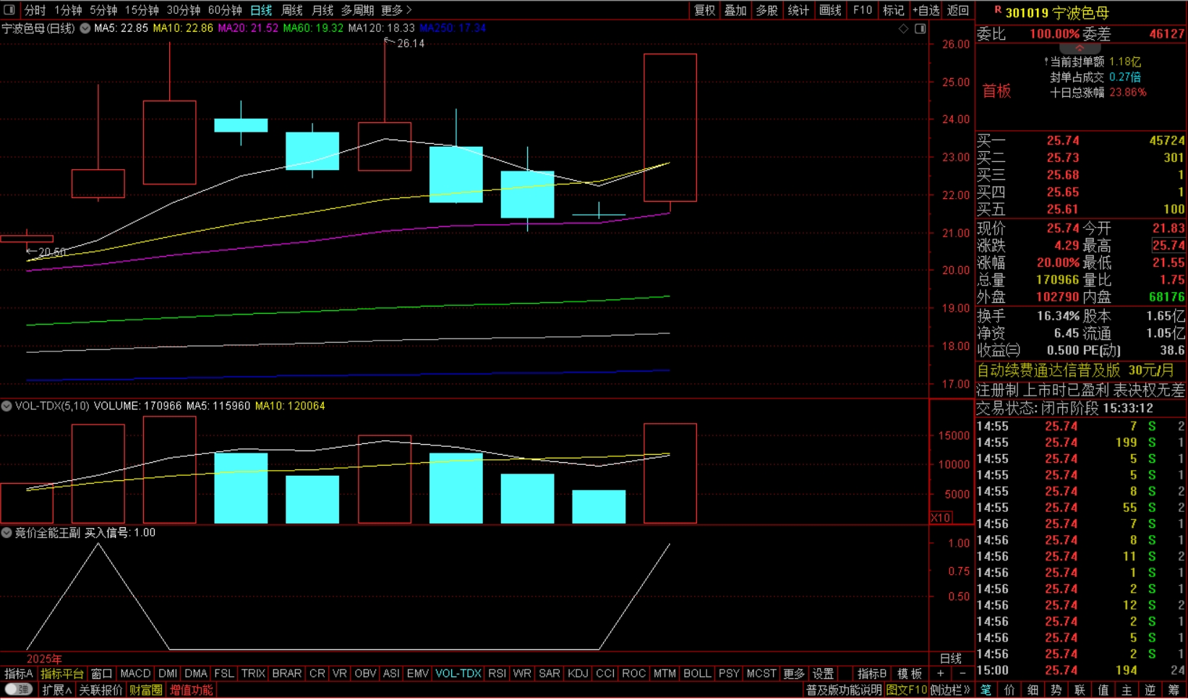Open the 多周期 multi-period view
This screenshot has width=1188, height=700.
click(357, 10)
